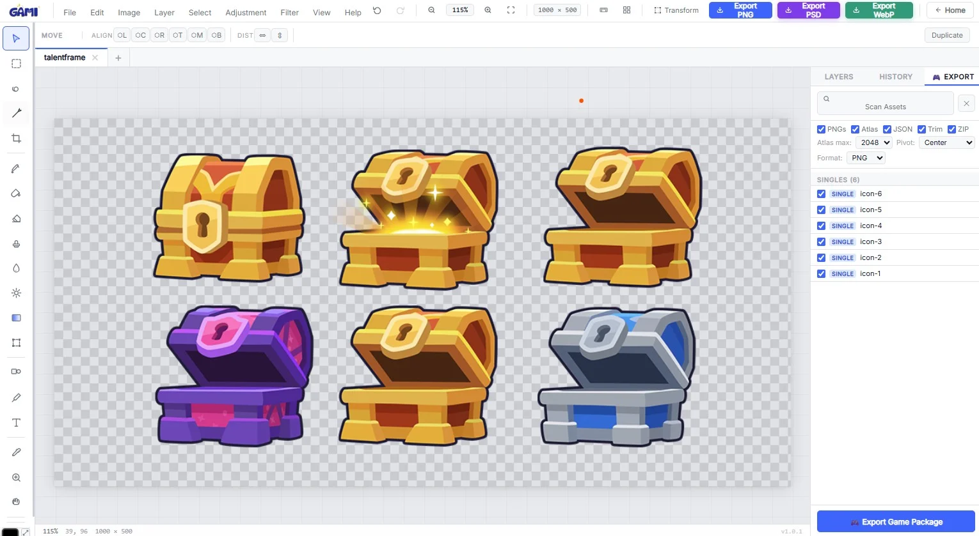979x536 pixels.
Task: Select the Zoom tool in the toolbar
Action: click(15, 477)
